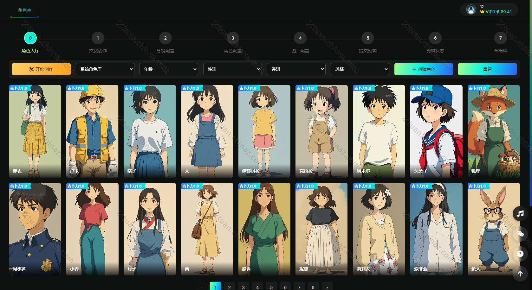532x290 pixels.
Task: Click the 开始创作 button
Action: (41, 69)
